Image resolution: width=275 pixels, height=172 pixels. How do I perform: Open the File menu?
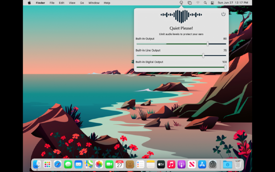coord(52,3)
